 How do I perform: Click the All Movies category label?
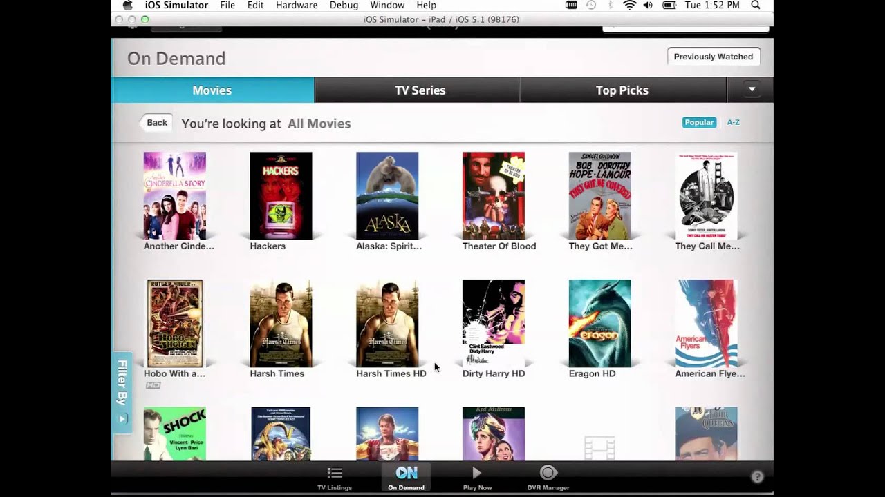(319, 124)
